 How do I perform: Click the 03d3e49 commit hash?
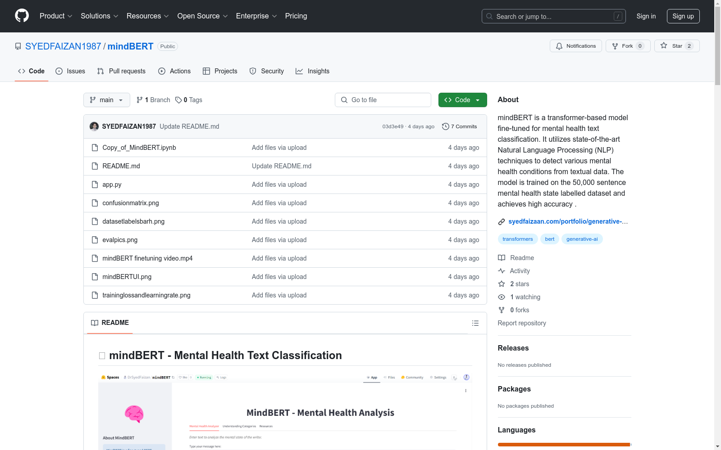click(393, 126)
